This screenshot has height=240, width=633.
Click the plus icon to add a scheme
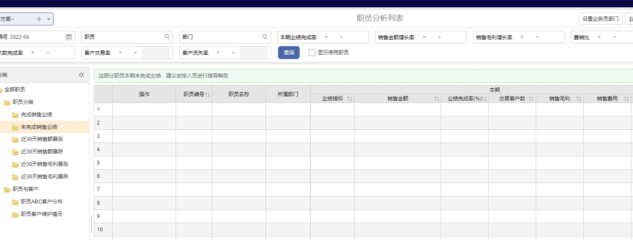coord(39,19)
